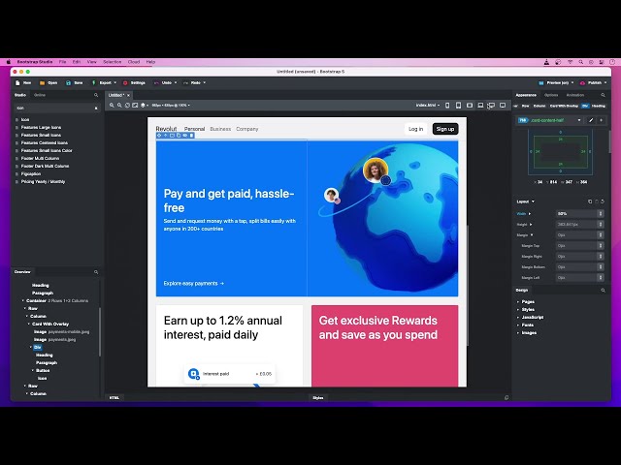This screenshot has height=465, width=621.
Task: Click the copy styles icon in Layout header
Action: coord(590,201)
